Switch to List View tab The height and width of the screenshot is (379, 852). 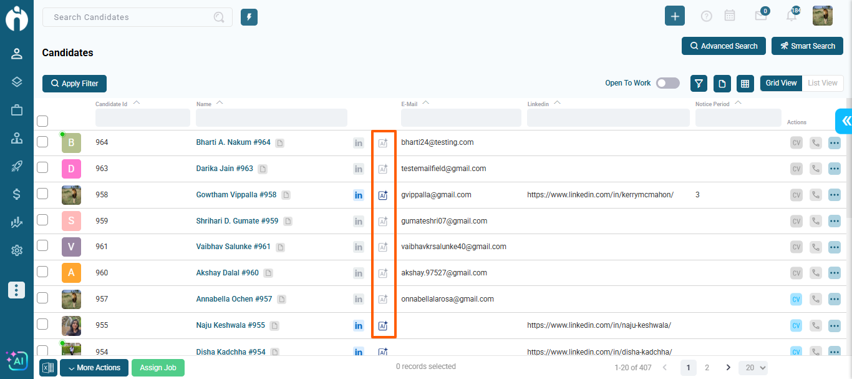[822, 83]
